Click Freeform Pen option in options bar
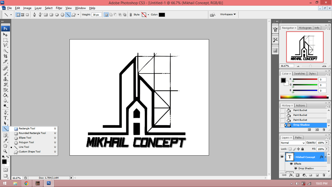Screen dimensions: 332x187 (x=40, y=15)
